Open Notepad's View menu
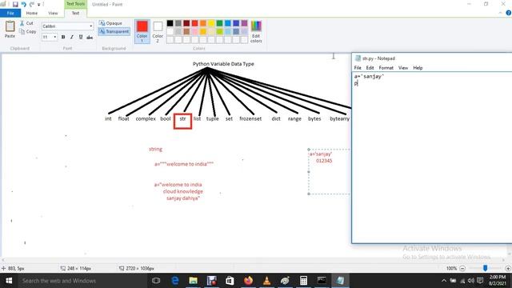This screenshot has height=288, width=512. tap(403, 68)
